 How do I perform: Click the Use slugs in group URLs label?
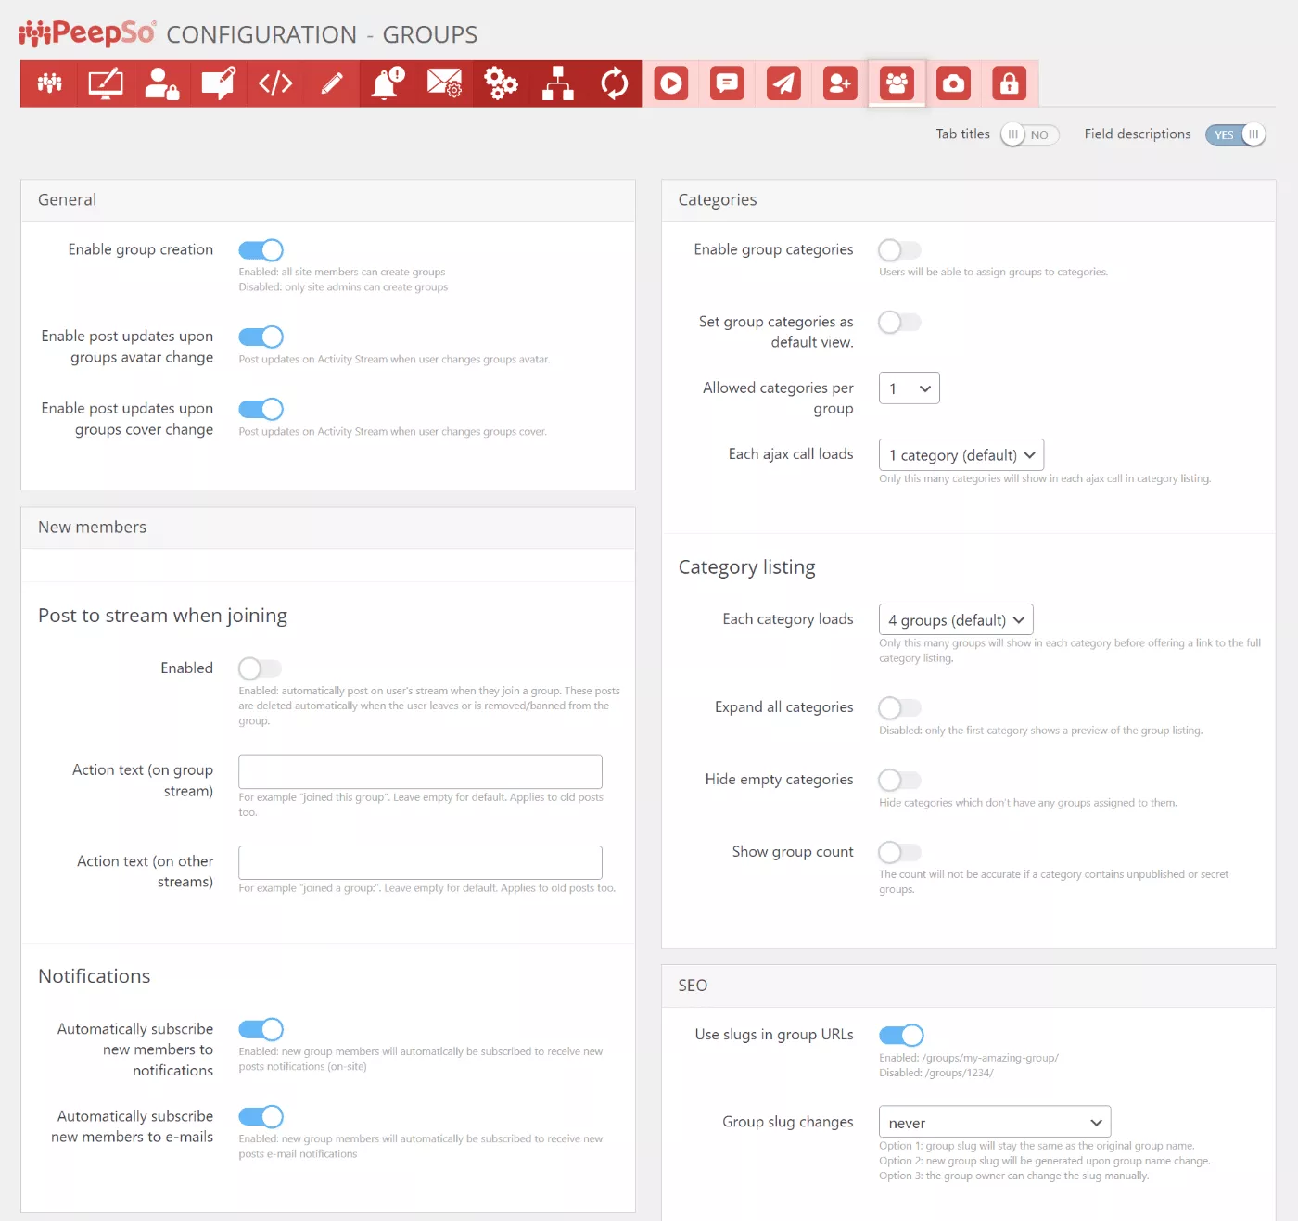[774, 1035]
